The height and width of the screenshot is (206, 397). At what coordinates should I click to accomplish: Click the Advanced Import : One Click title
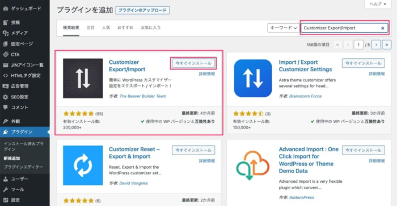[x=309, y=160]
